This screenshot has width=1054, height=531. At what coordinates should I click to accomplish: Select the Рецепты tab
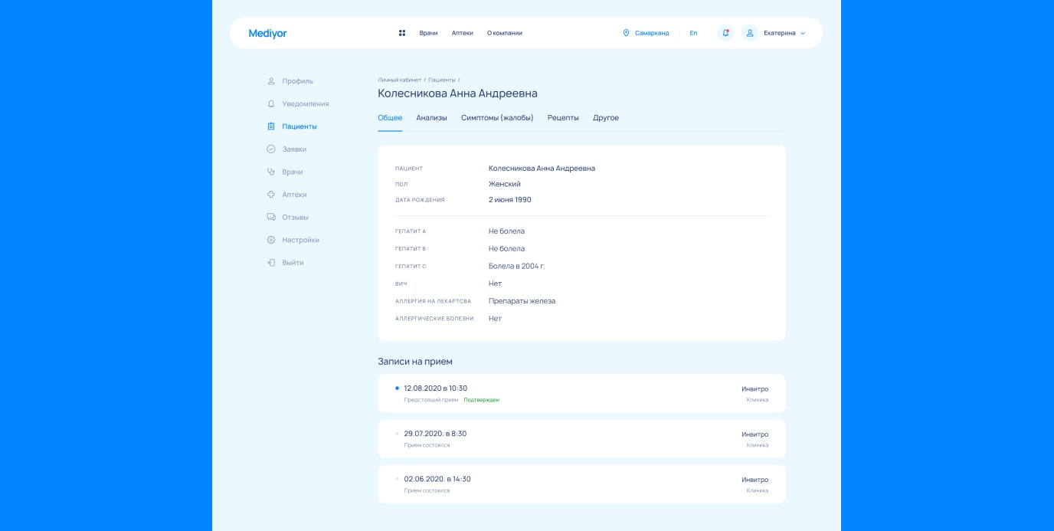(x=563, y=118)
